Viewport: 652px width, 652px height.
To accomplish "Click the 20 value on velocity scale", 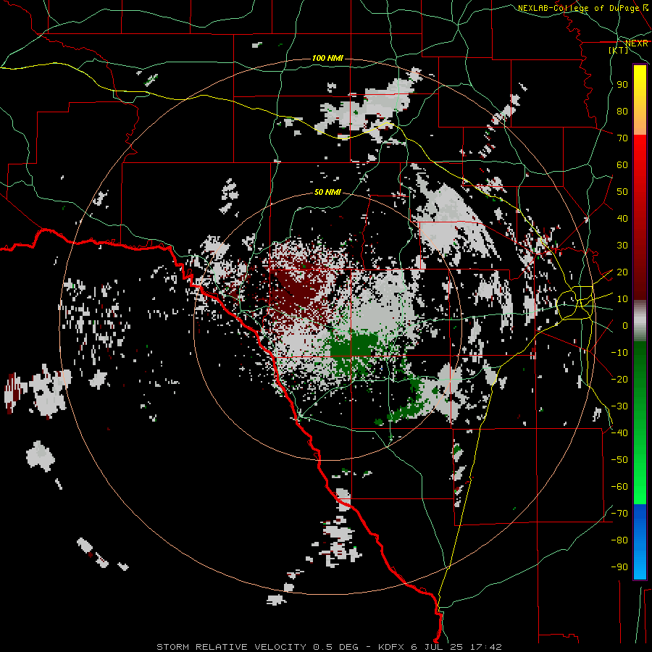I will coord(622,272).
